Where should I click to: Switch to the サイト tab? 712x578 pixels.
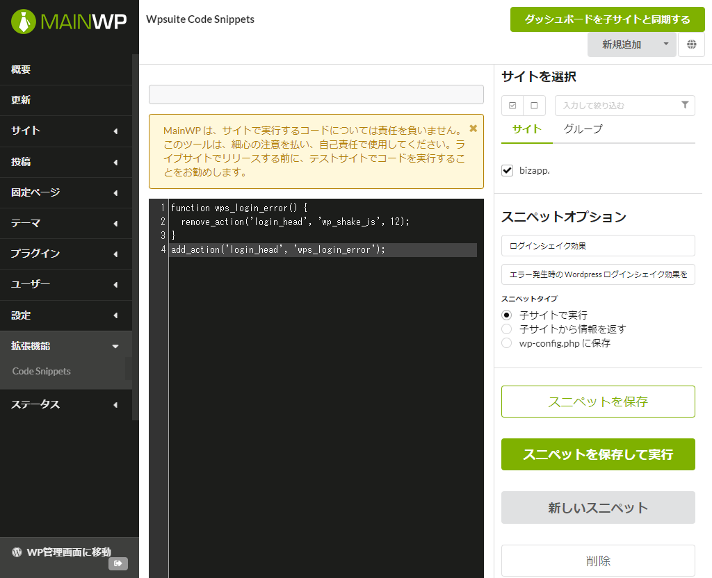click(527, 129)
